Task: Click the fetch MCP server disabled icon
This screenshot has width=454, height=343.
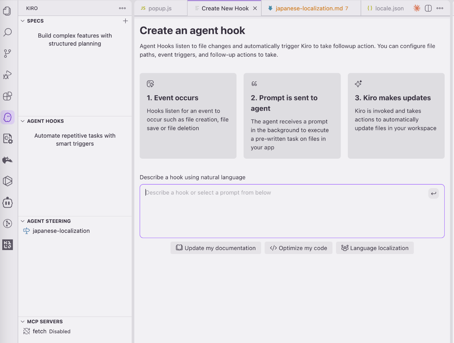Action: [x=27, y=331]
